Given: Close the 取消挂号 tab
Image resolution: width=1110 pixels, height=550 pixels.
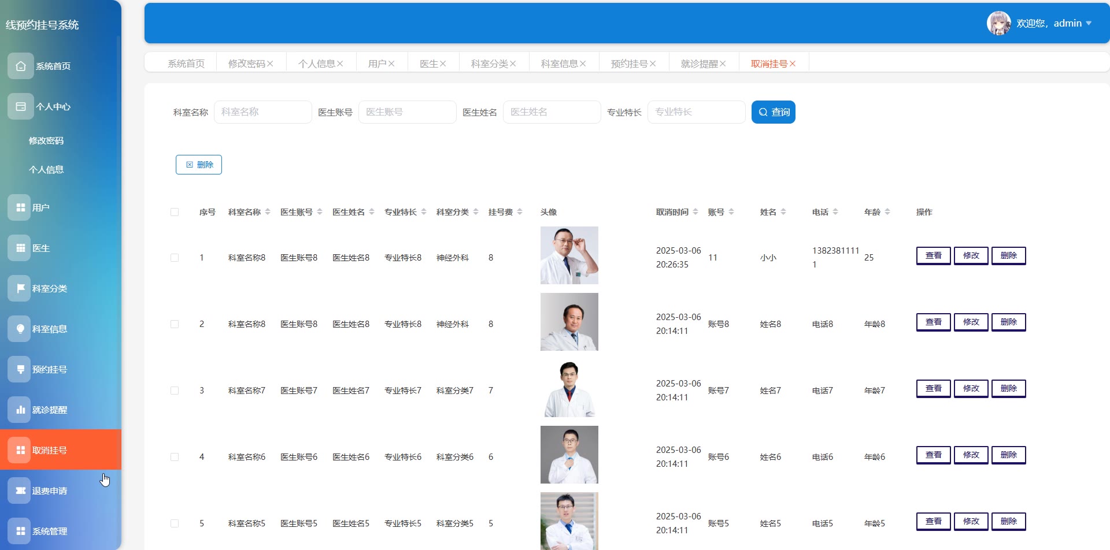Looking at the screenshot, I should click(793, 64).
